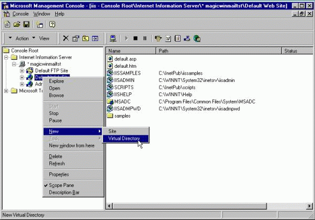Sort by Name column header
This screenshot has height=220, width=315.
(x=131, y=51)
